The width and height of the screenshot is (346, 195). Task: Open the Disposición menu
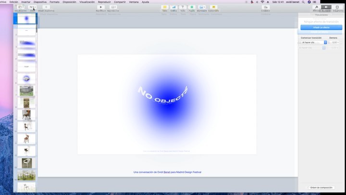point(69,2)
